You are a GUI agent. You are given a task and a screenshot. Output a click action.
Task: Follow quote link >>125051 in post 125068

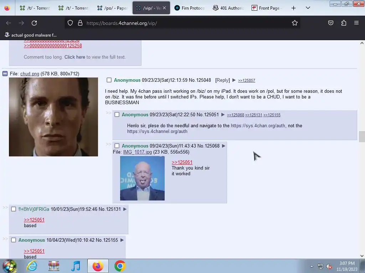click(182, 162)
